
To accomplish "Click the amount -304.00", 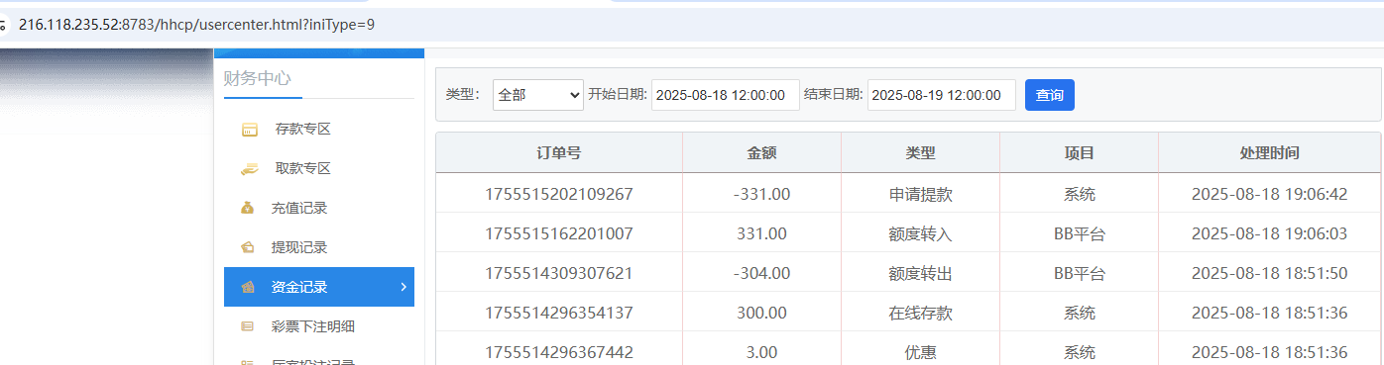I will [x=761, y=273].
